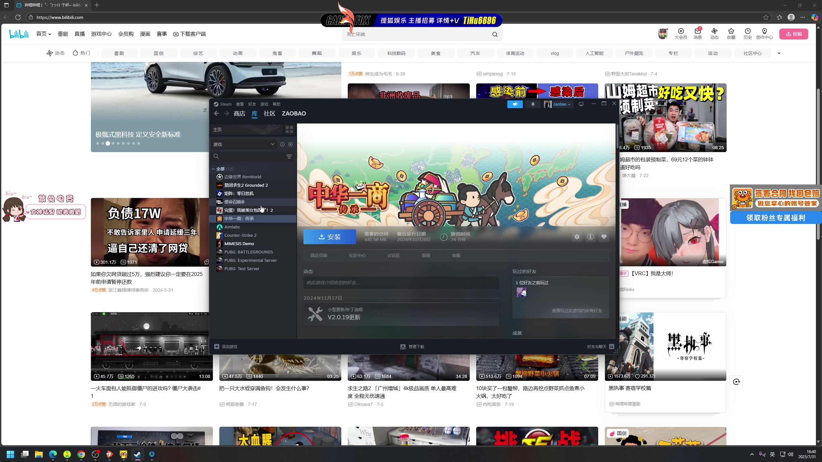Open Bilibili 大会员 icon
822x462 pixels.
681,34
